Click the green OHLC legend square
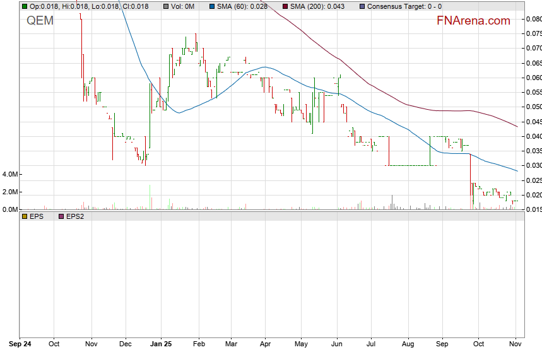The width and height of the screenshot is (542, 357). tap(24, 6)
